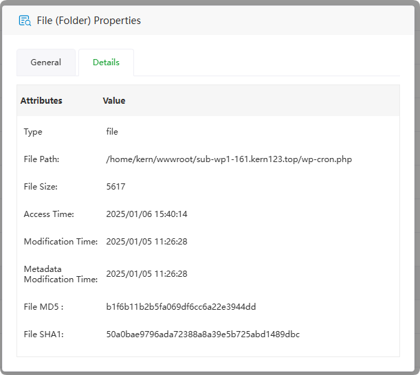
Task: Click the File SHA1 hash value
Action: tap(203, 334)
